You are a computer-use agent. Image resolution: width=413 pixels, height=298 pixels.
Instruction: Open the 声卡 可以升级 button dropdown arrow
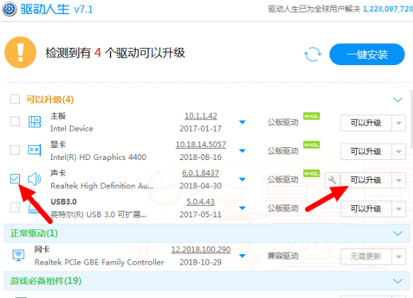click(399, 180)
